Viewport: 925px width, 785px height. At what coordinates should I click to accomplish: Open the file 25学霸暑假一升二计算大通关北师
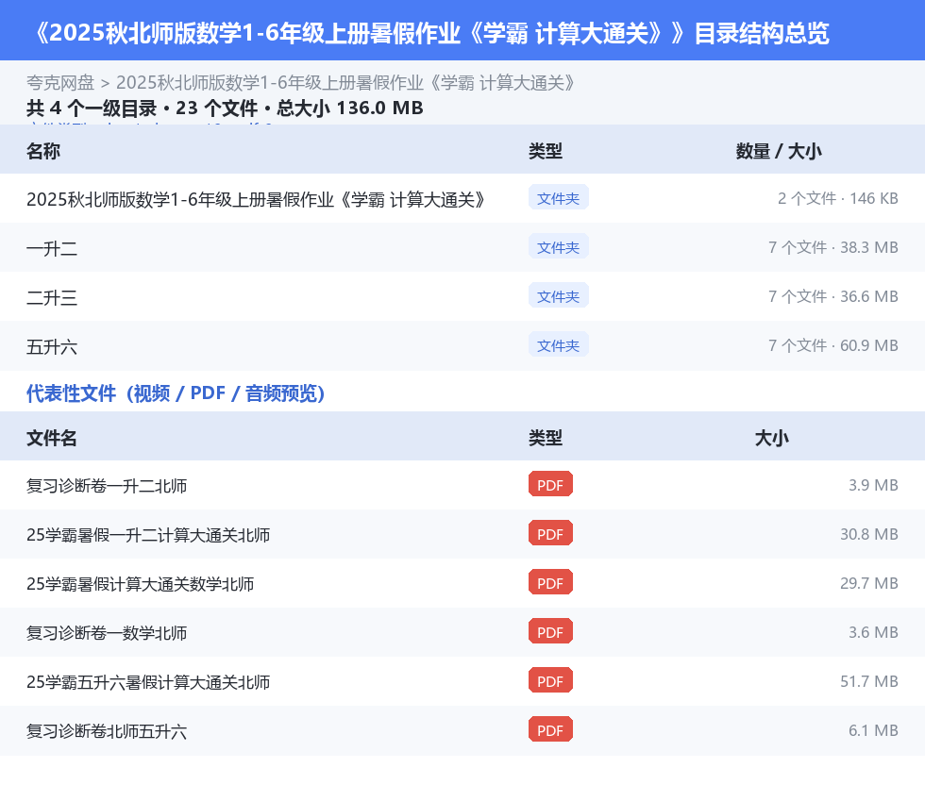tap(148, 534)
